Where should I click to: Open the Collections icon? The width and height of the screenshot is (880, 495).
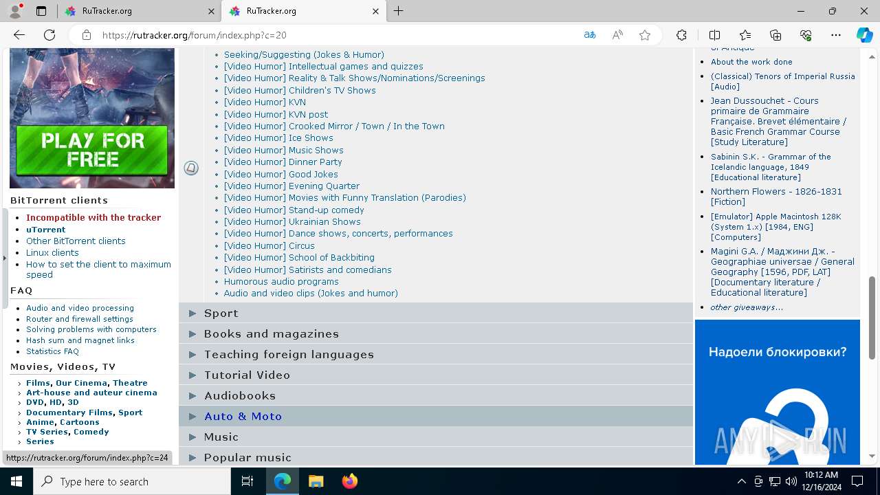(775, 35)
